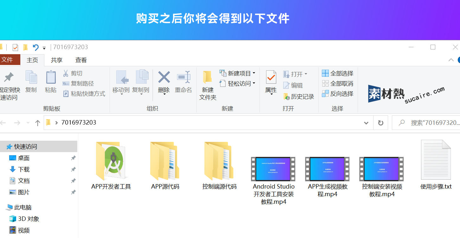Select the Android Studio开发者工具安装教程.mp4 video
Screen dimensions: 460x238
click(273, 181)
